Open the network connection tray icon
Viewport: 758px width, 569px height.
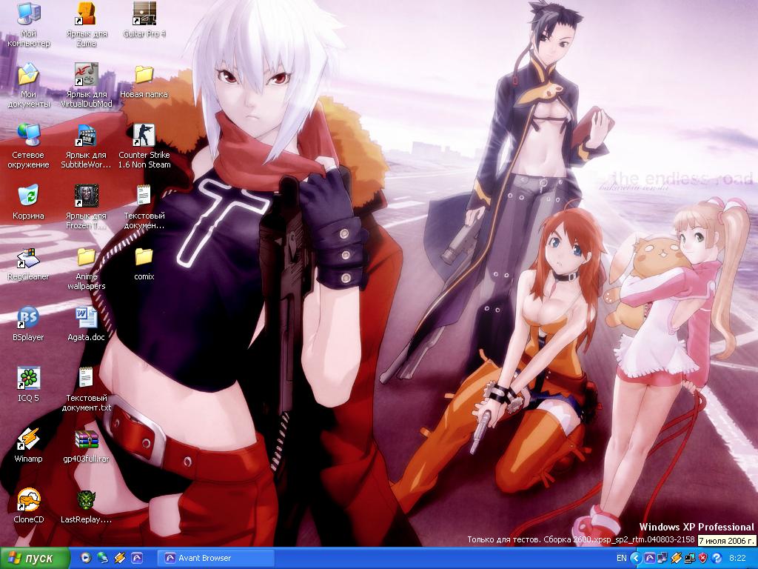click(x=663, y=559)
